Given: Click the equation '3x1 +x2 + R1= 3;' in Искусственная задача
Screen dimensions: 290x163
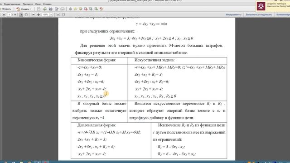Looking at the screenshot, I should pyautogui.click(x=149, y=75).
